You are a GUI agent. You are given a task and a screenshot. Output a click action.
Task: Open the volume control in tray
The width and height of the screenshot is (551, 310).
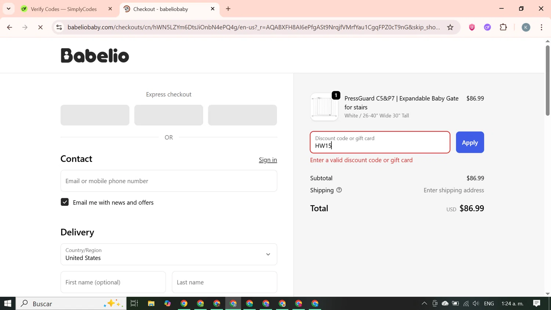tap(476, 303)
